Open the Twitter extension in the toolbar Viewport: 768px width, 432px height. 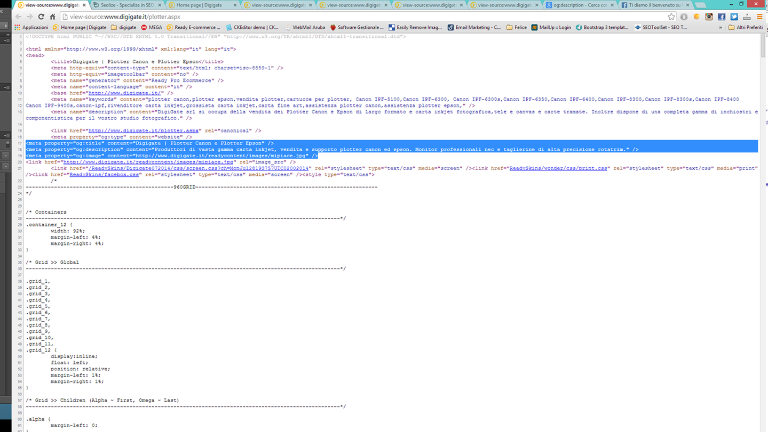click(x=734, y=17)
